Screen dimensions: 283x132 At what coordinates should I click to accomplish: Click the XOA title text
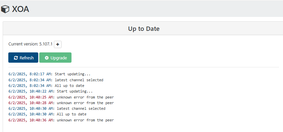click(x=20, y=9)
